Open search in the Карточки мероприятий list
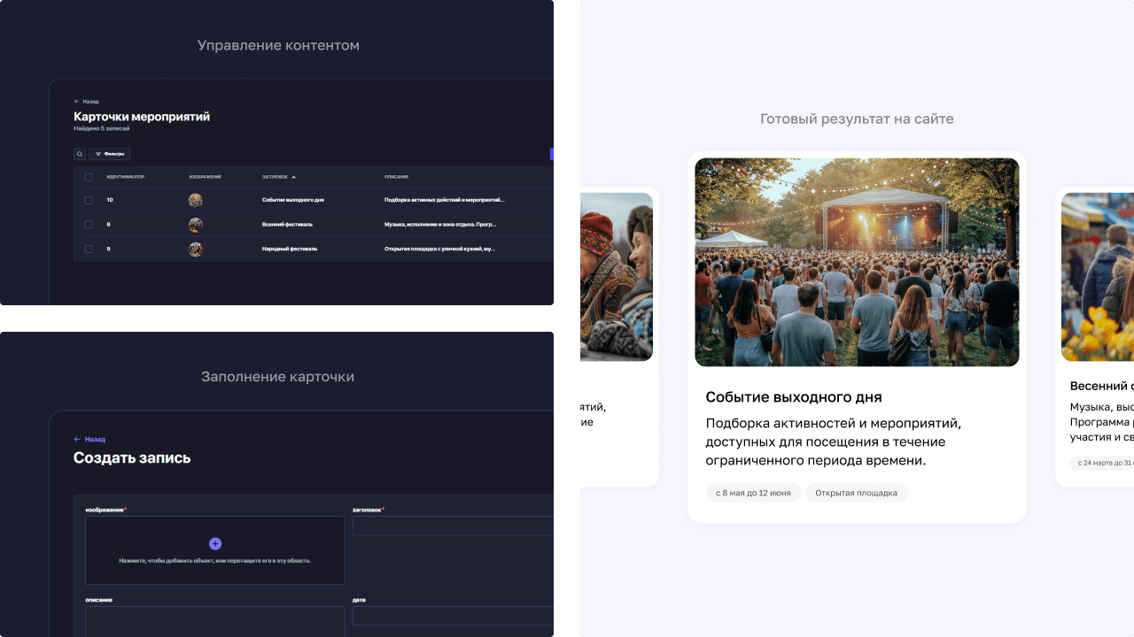 pyautogui.click(x=80, y=154)
